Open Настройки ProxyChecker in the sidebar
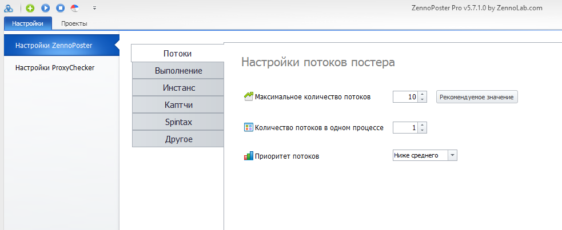 pyautogui.click(x=55, y=67)
